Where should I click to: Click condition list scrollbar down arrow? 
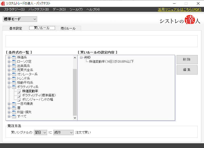pos(75,118)
